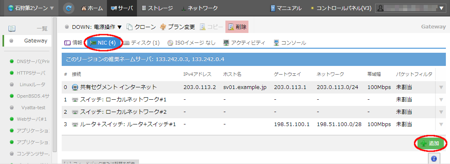Click the refresh reload icon
Image resolution: width=450 pixels, height=164 pixels.
click(69, 8)
